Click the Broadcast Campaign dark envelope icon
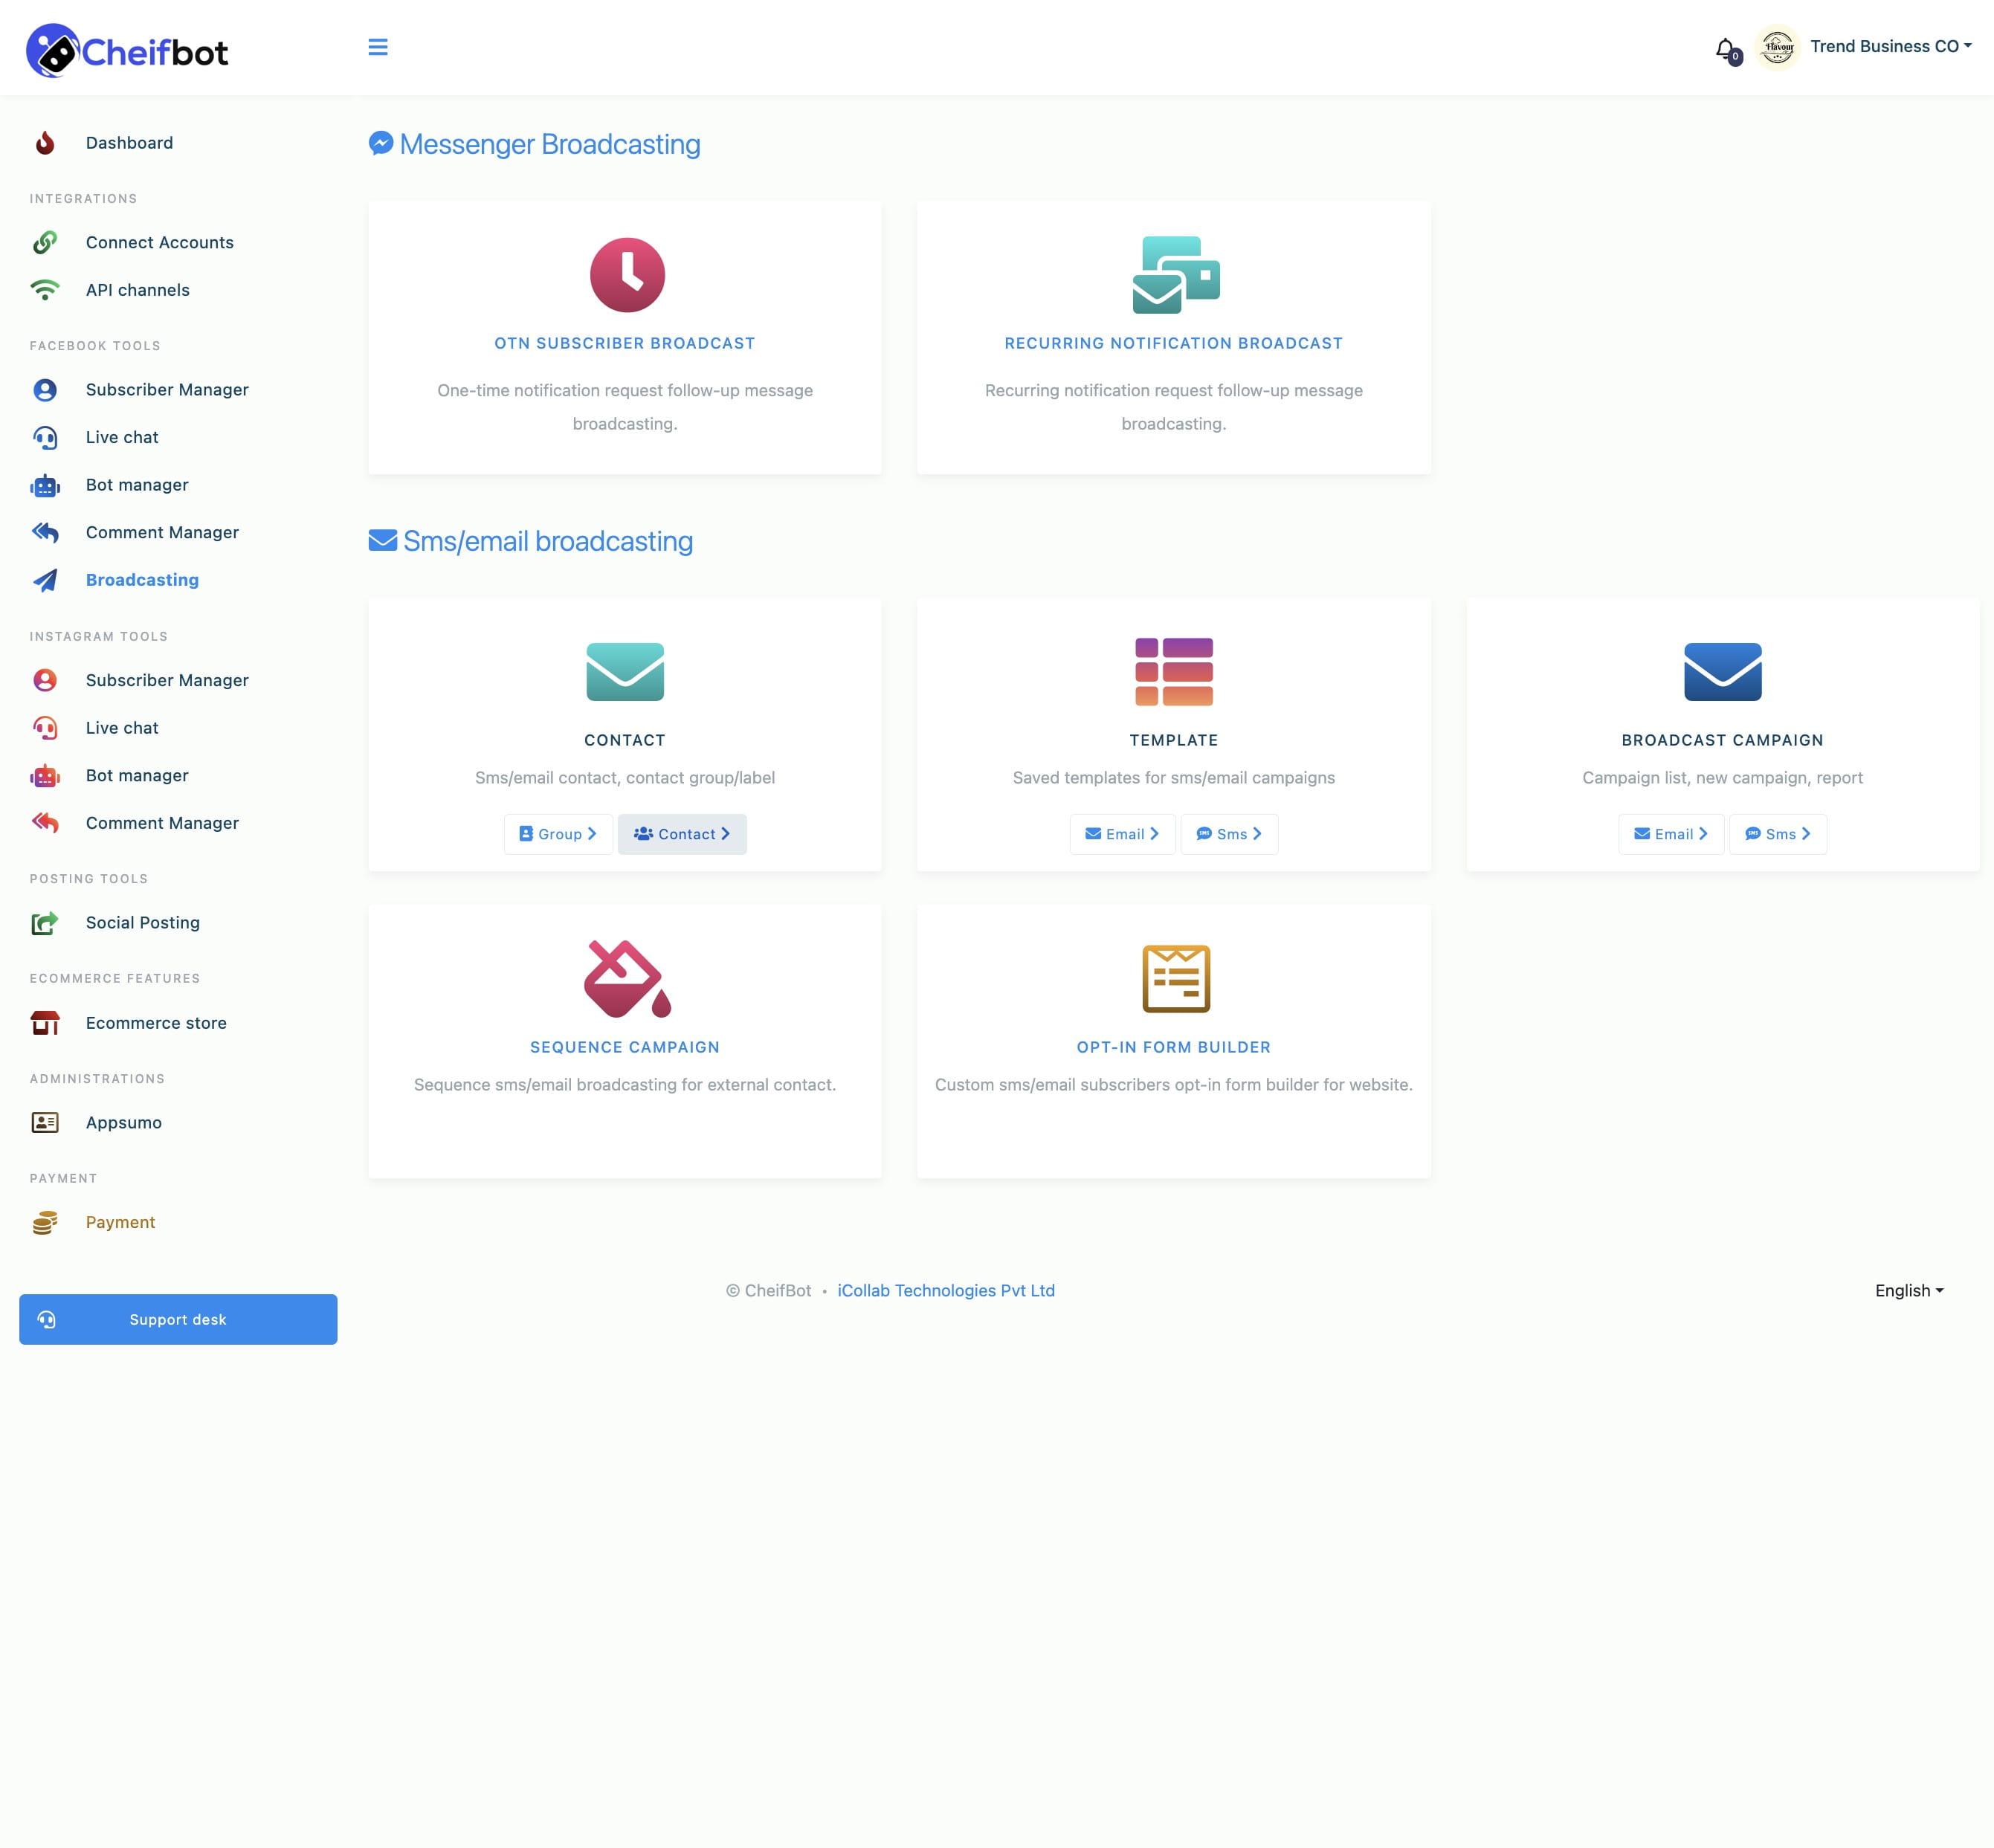 [x=1720, y=672]
